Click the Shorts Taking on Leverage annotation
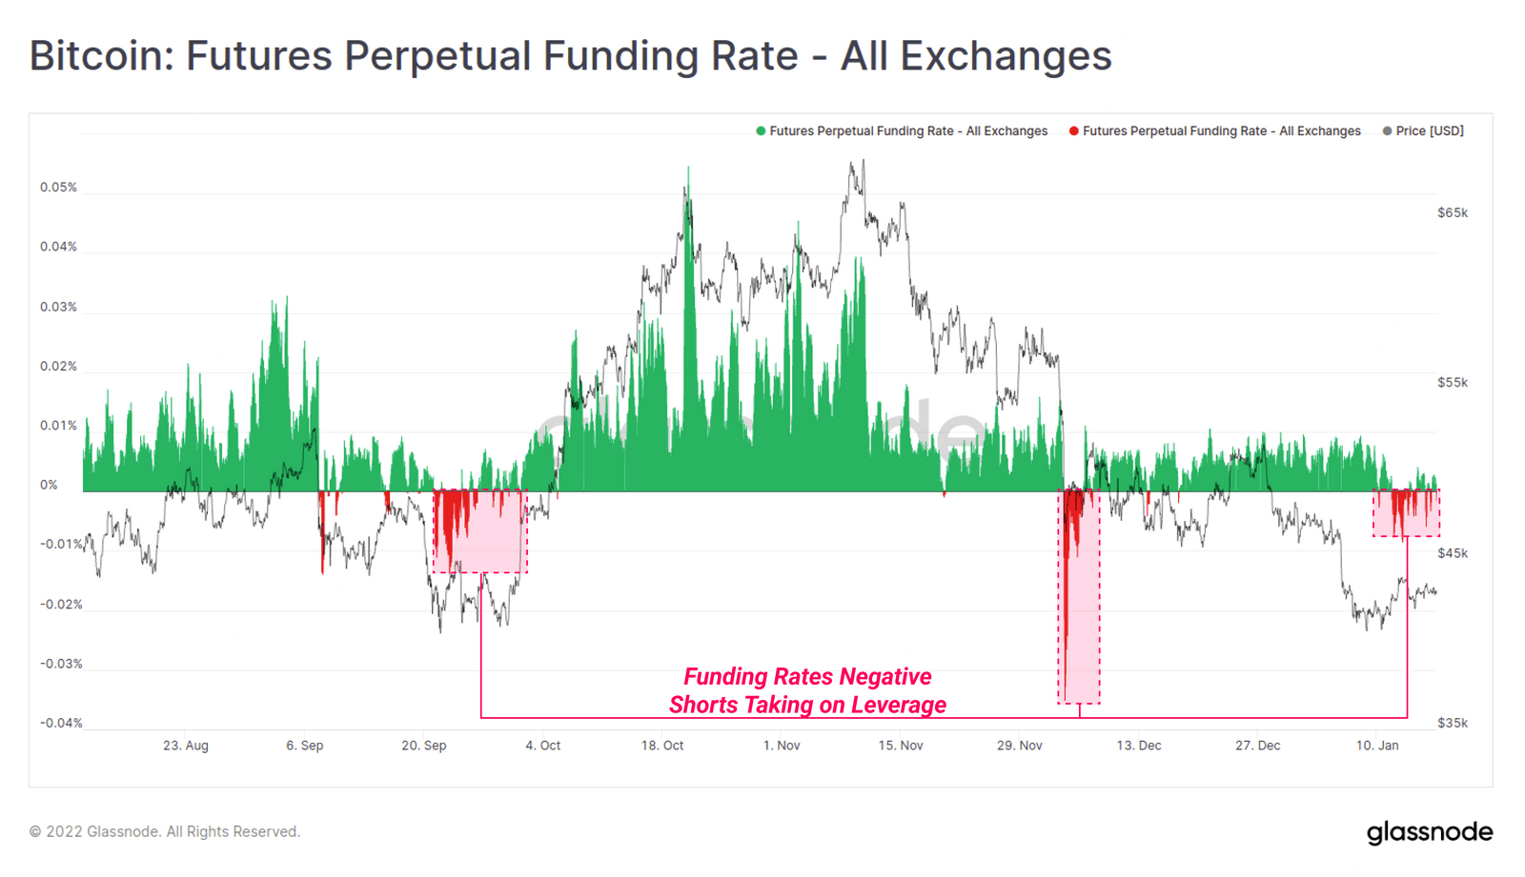 click(807, 705)
